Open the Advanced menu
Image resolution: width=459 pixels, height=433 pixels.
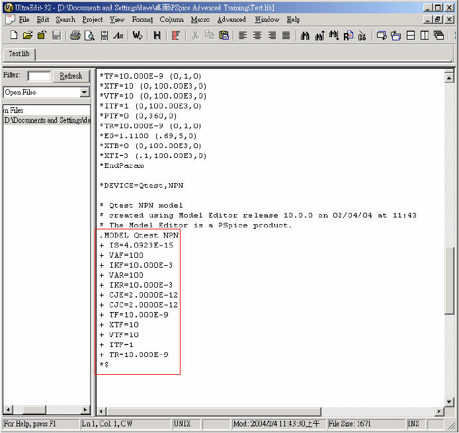(x=231, y=20)
